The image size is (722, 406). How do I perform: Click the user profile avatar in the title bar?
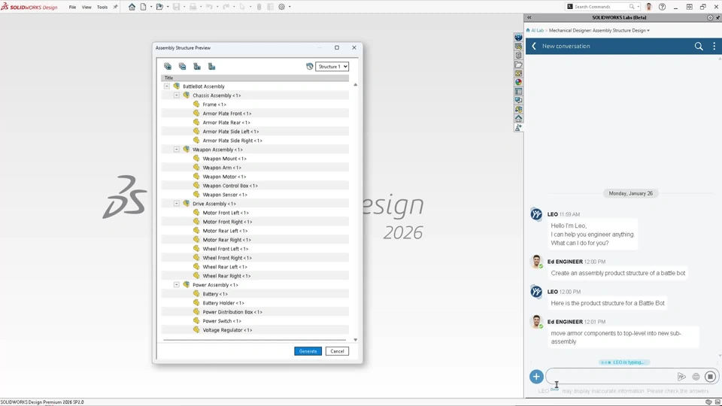click(x=649, y=7)
